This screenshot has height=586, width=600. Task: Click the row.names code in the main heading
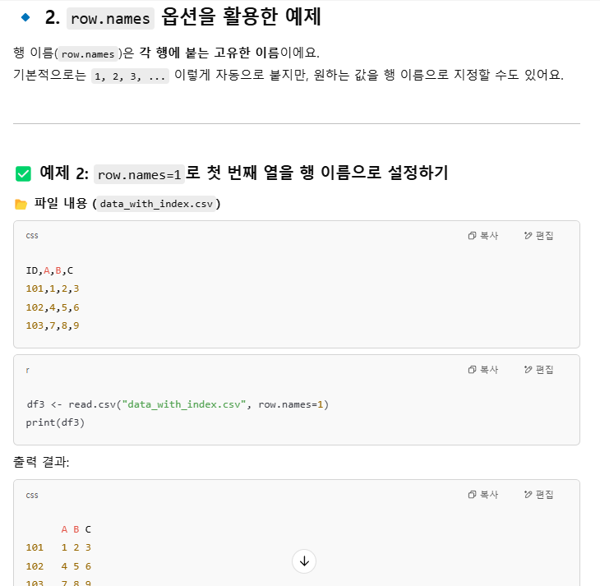tap(110, 18)
